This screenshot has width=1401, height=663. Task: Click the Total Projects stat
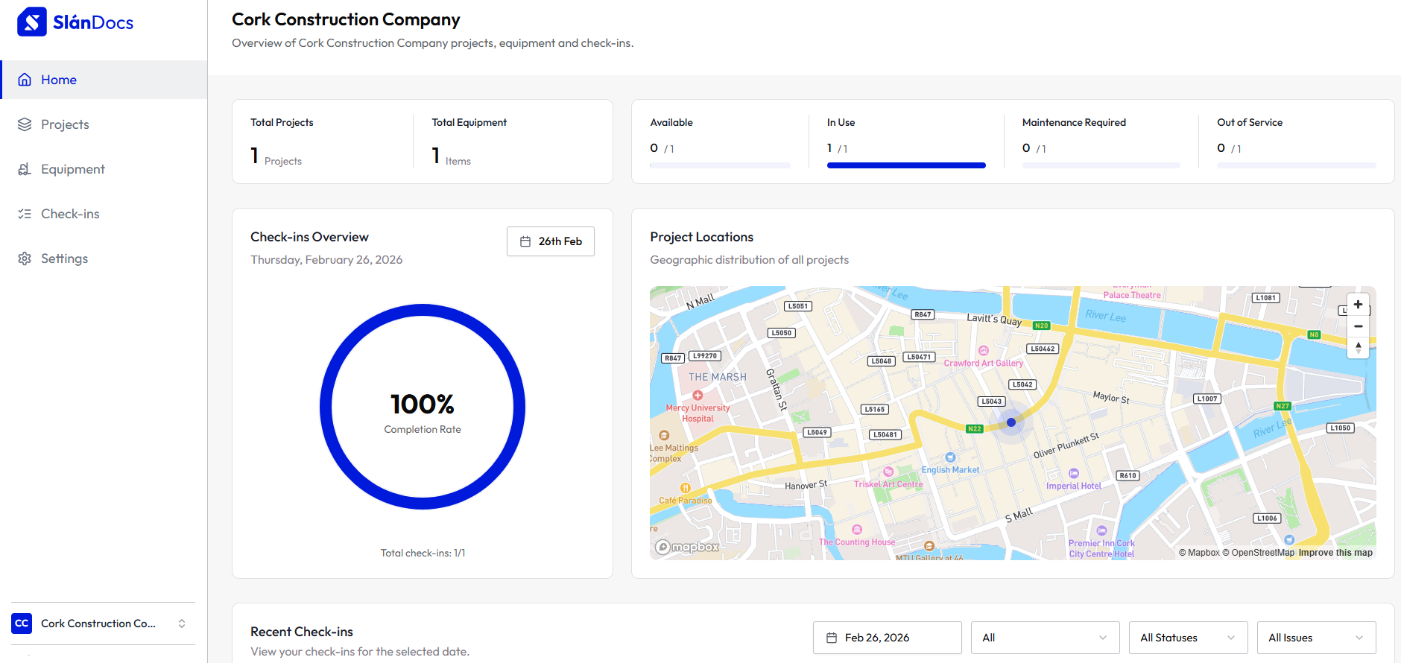click(323, 142)
